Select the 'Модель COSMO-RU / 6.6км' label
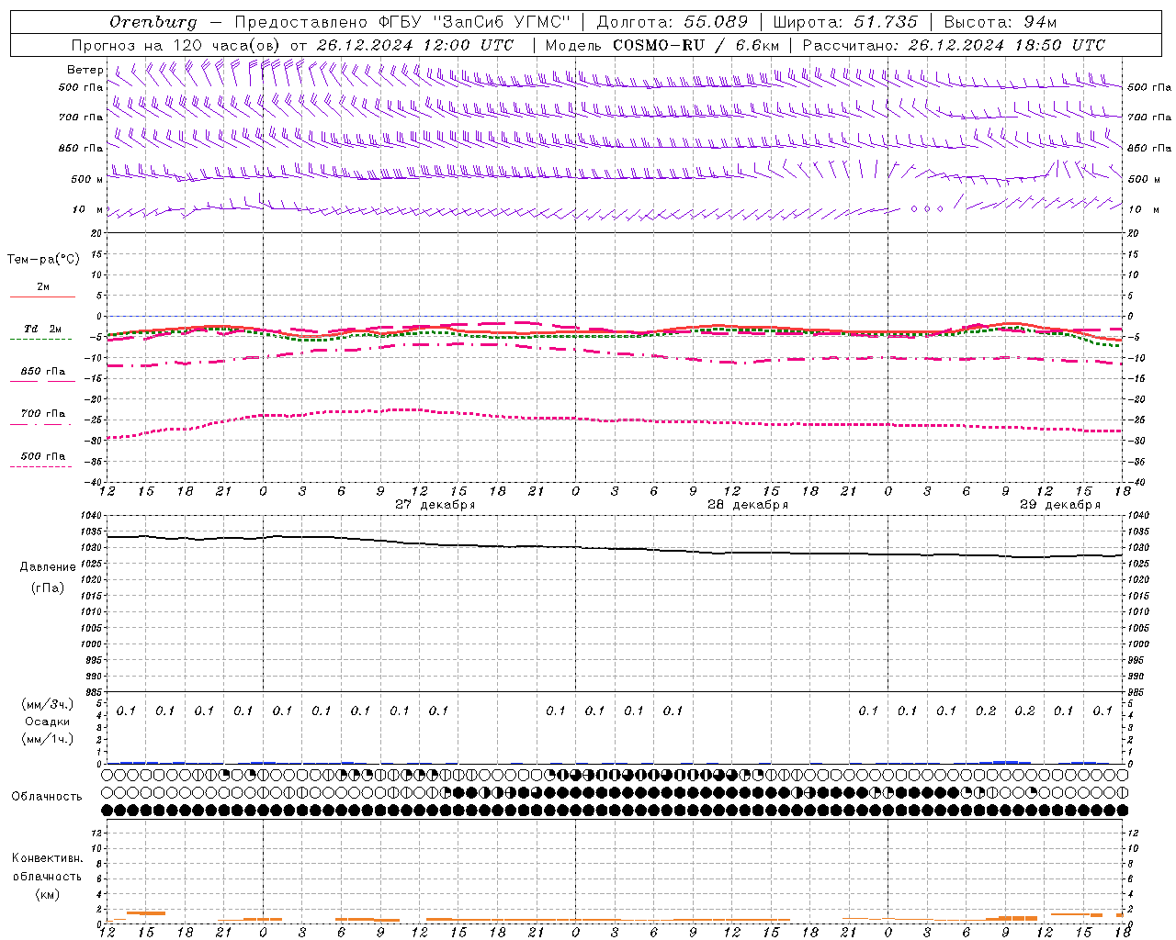Screen dimensions: 1176x940 [662, 45]
